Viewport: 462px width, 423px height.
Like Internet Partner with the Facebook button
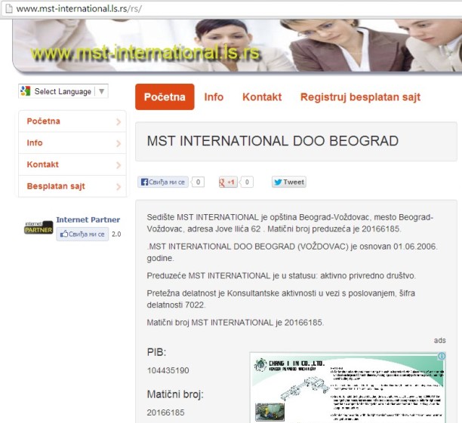point(82,234)
